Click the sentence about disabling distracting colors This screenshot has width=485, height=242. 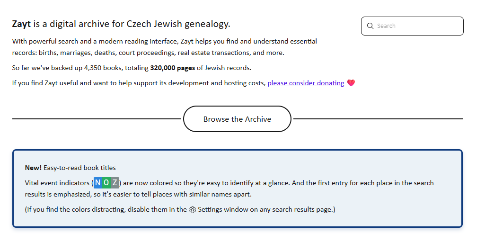click(180, 209)
